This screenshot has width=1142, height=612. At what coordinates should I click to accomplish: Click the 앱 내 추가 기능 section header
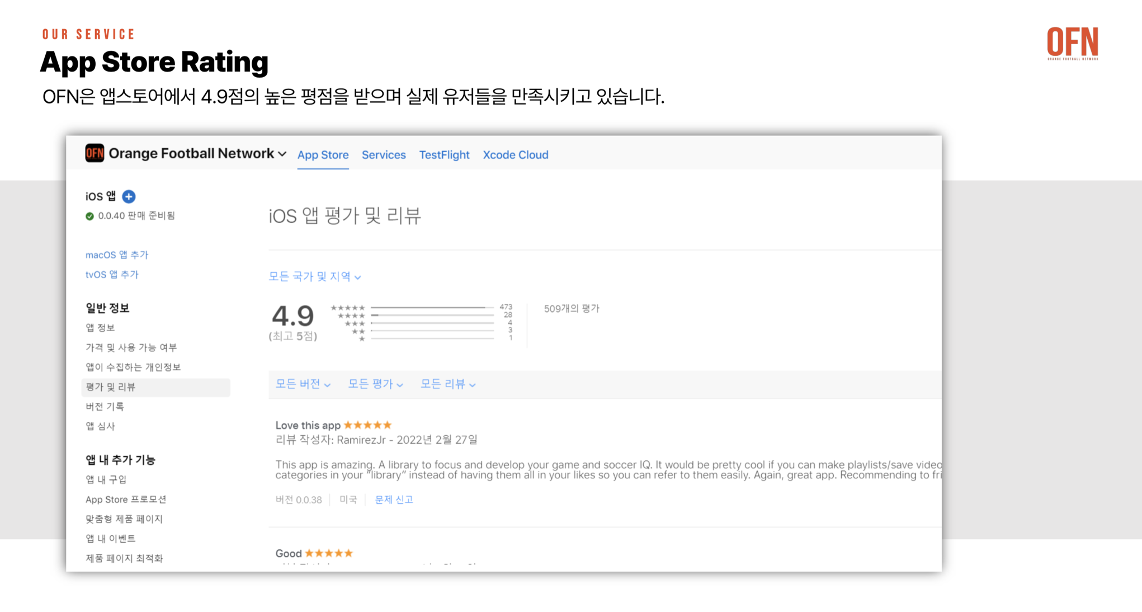click(120, 460)
